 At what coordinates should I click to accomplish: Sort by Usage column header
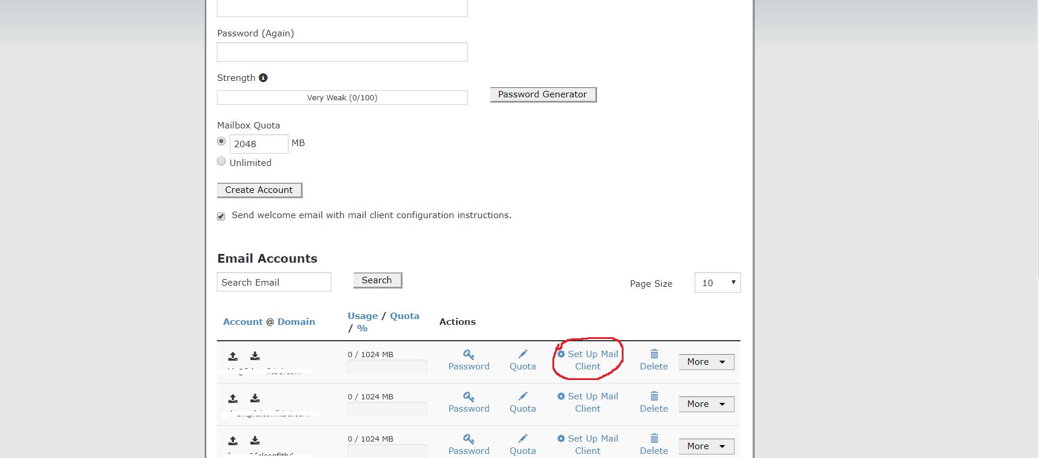click(x=363, y=316)
